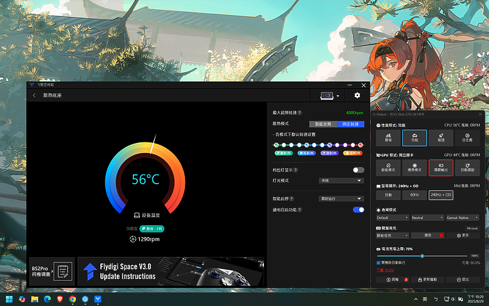
Task: Click the temperature gauge showing 56°C
Action: [145, 179]
